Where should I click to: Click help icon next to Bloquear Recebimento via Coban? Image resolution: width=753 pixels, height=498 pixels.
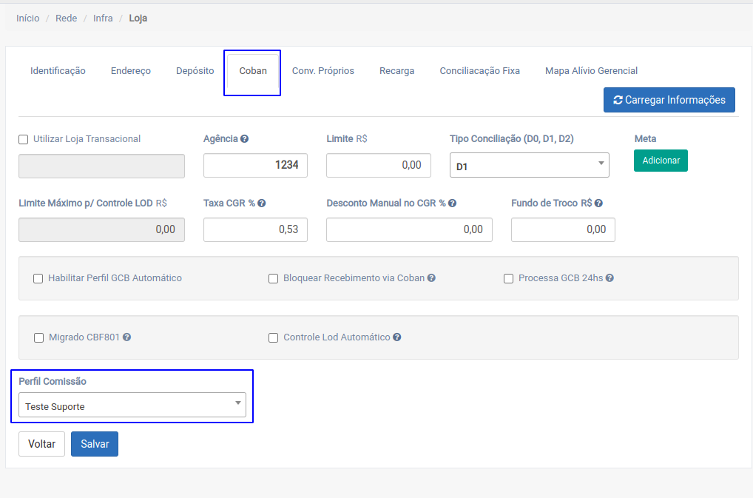pos(431,278)
